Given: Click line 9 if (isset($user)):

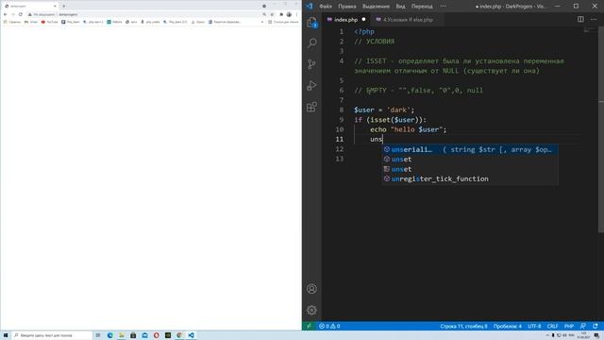Looking at the screenshot, I should (x=390, y=120).
